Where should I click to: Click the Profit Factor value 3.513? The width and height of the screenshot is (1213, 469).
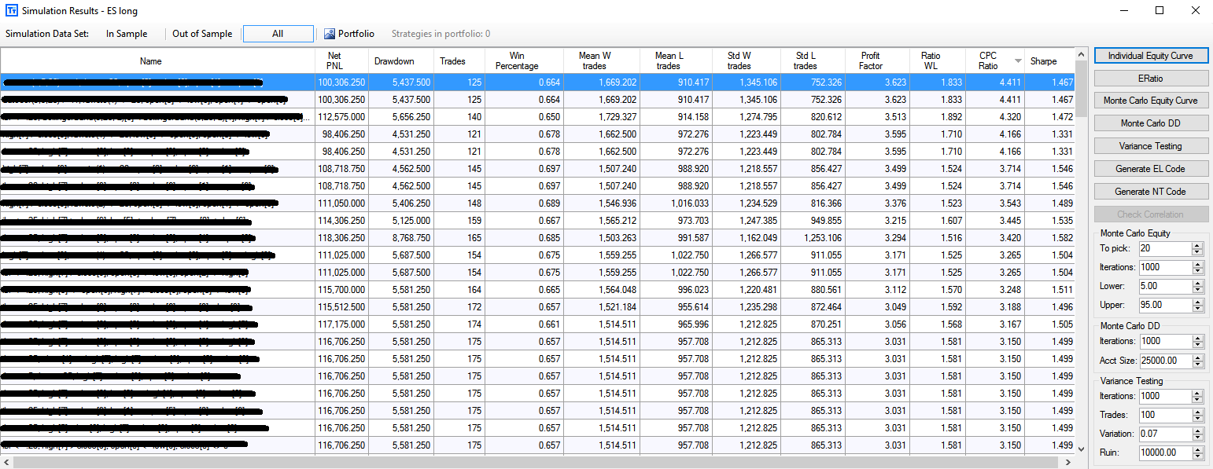coord(878,117)
